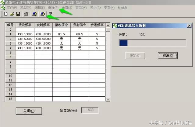This screenshot has width=195, height=127.
Task: Open the 机型(M) menu
Action: click(26, 8)
